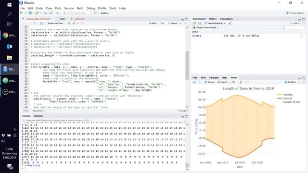308x173 pixels.
Task: Click the re-run previous code icon
Action: point(162,23)
